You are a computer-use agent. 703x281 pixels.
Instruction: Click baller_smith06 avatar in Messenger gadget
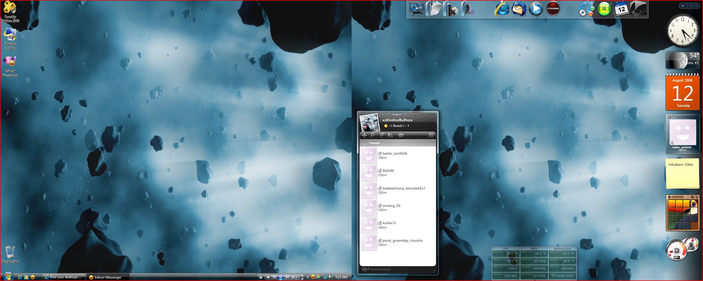[683, 132]
